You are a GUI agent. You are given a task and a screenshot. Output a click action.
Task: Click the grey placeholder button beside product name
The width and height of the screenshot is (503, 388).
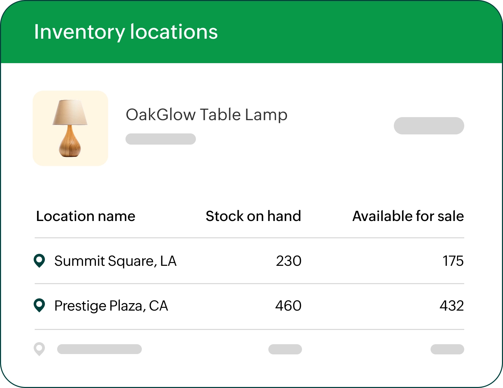pos(429,126)
